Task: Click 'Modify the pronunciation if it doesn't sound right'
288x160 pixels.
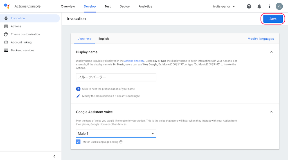Action: 111,96
